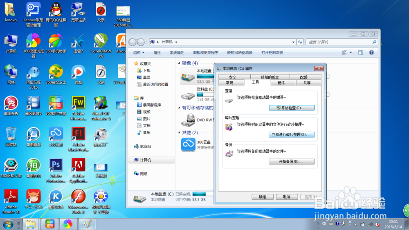409x230 pixels.
Task: Launch 360安全卫士 desktop icon
Action: pos(56,74)
